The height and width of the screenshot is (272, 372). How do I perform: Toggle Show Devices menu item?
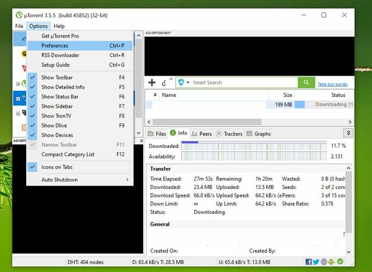[x=80, y=135]
